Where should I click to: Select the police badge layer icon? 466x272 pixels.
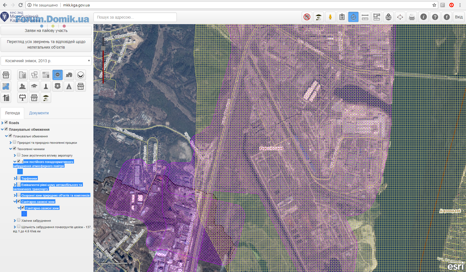coord(58,86)
